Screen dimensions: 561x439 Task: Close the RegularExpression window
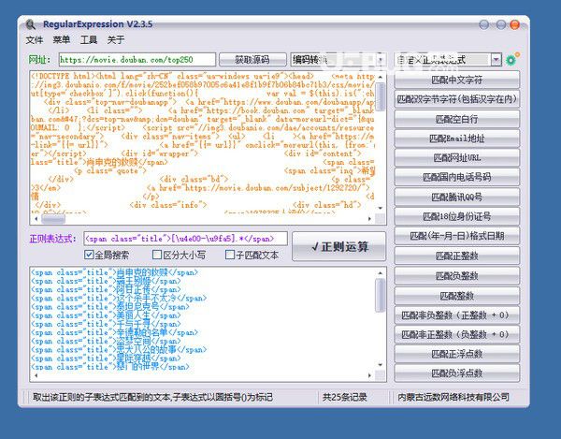(514, 24)
